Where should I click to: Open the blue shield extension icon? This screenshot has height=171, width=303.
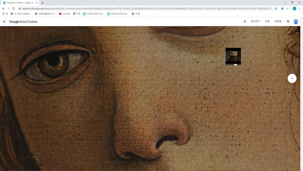click(282, 8)
